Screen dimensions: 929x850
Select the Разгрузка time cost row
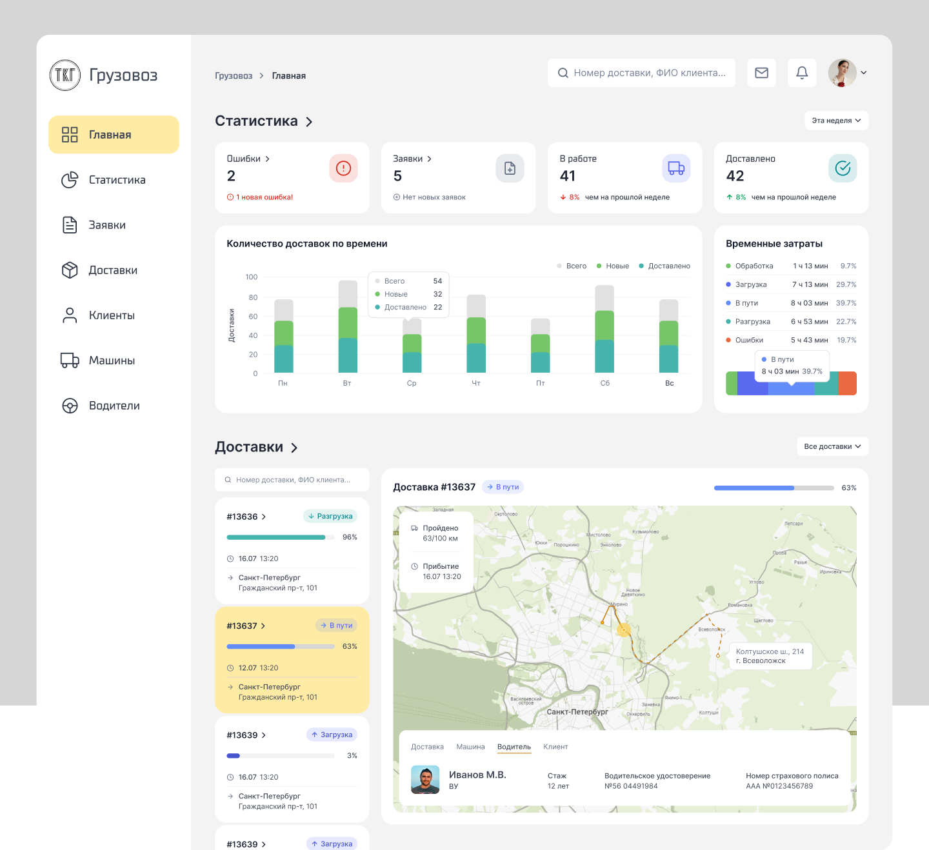[x=791, y=322]
